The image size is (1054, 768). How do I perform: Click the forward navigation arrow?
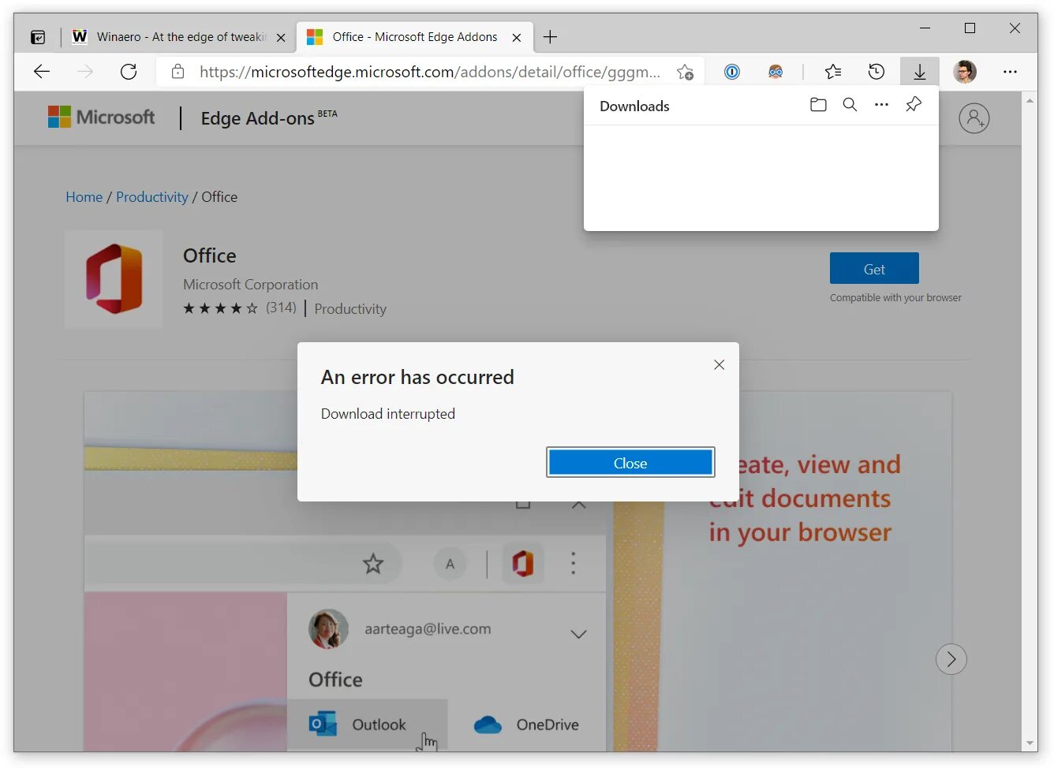click(85, 72)
